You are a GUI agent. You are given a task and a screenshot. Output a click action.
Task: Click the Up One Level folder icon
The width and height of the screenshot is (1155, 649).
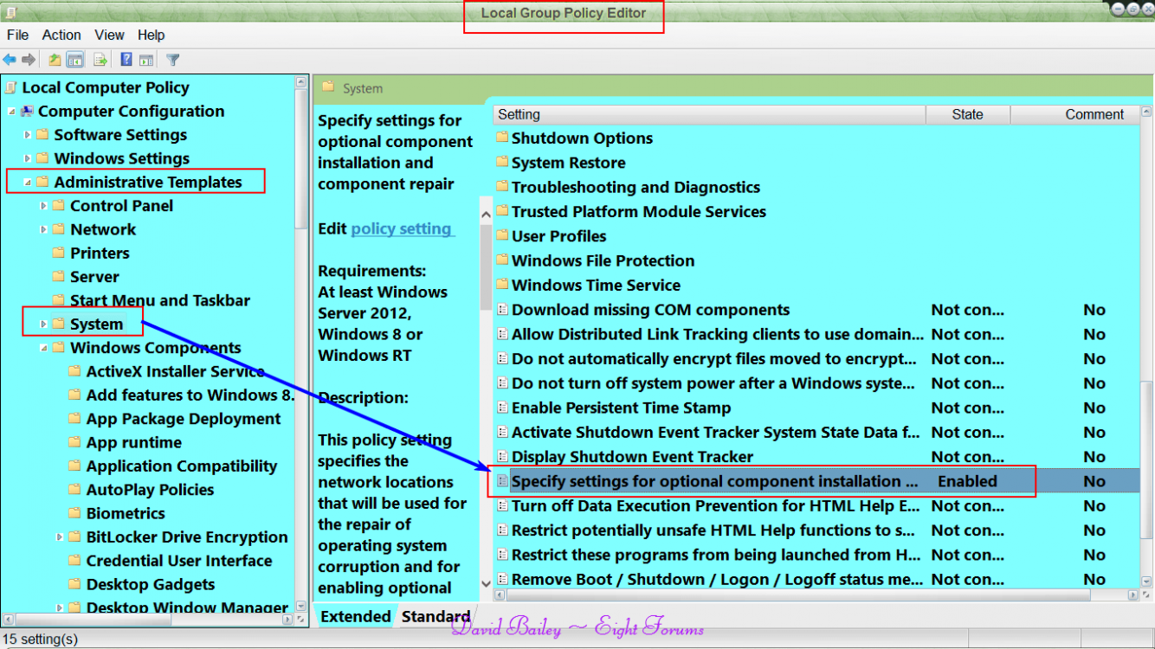point(55,60)
